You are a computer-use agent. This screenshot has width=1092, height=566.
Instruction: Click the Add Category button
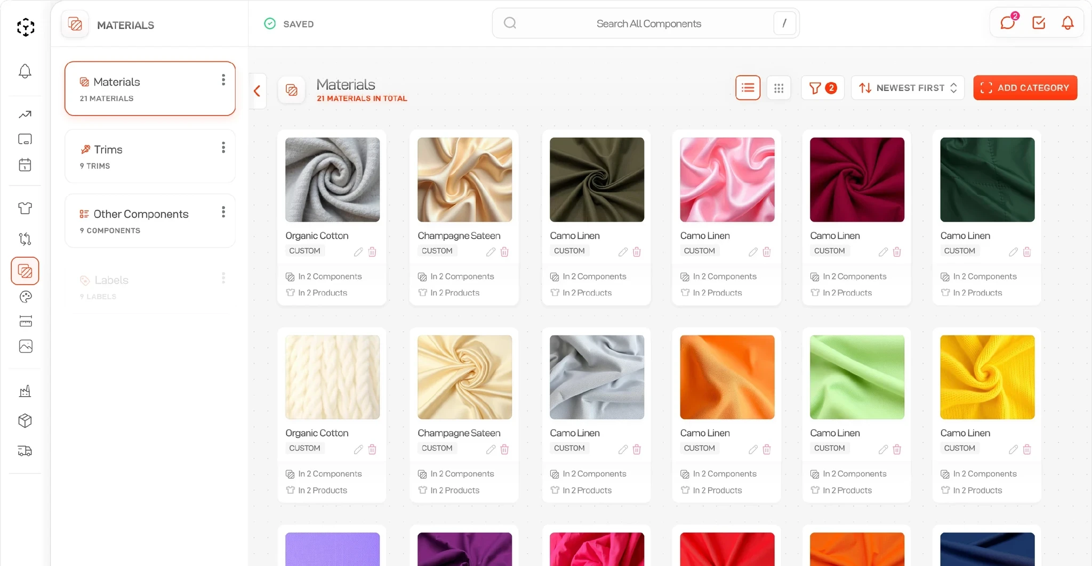tap(1025, 88)
